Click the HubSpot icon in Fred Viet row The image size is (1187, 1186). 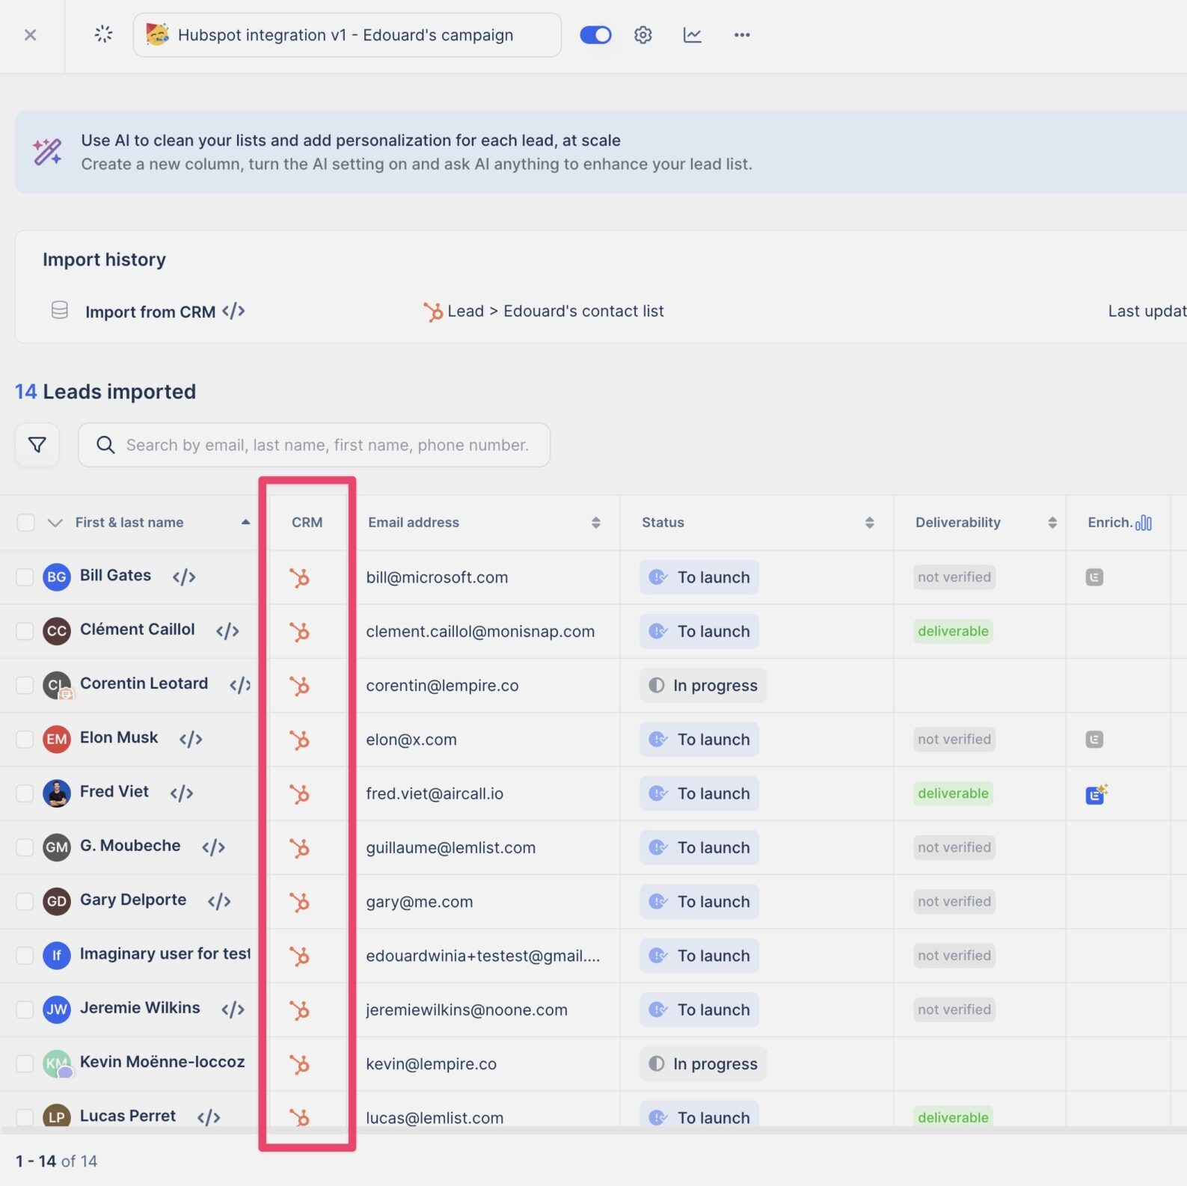pos(299,793)
